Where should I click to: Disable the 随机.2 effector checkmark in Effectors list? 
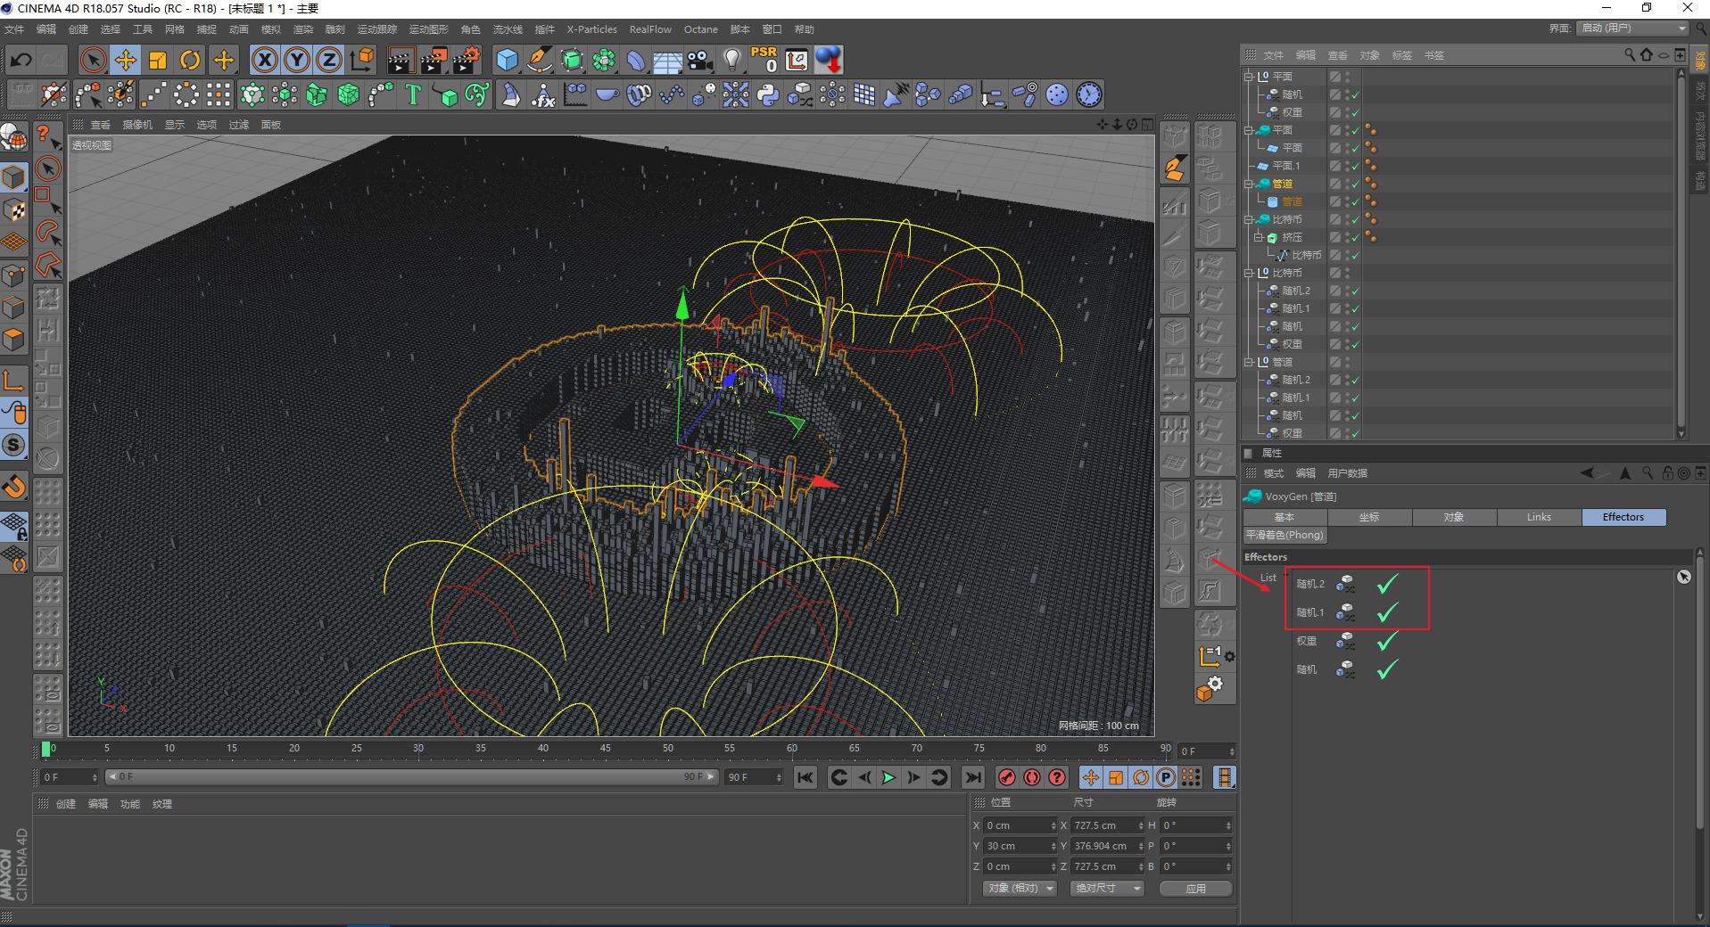[1387, 585]
